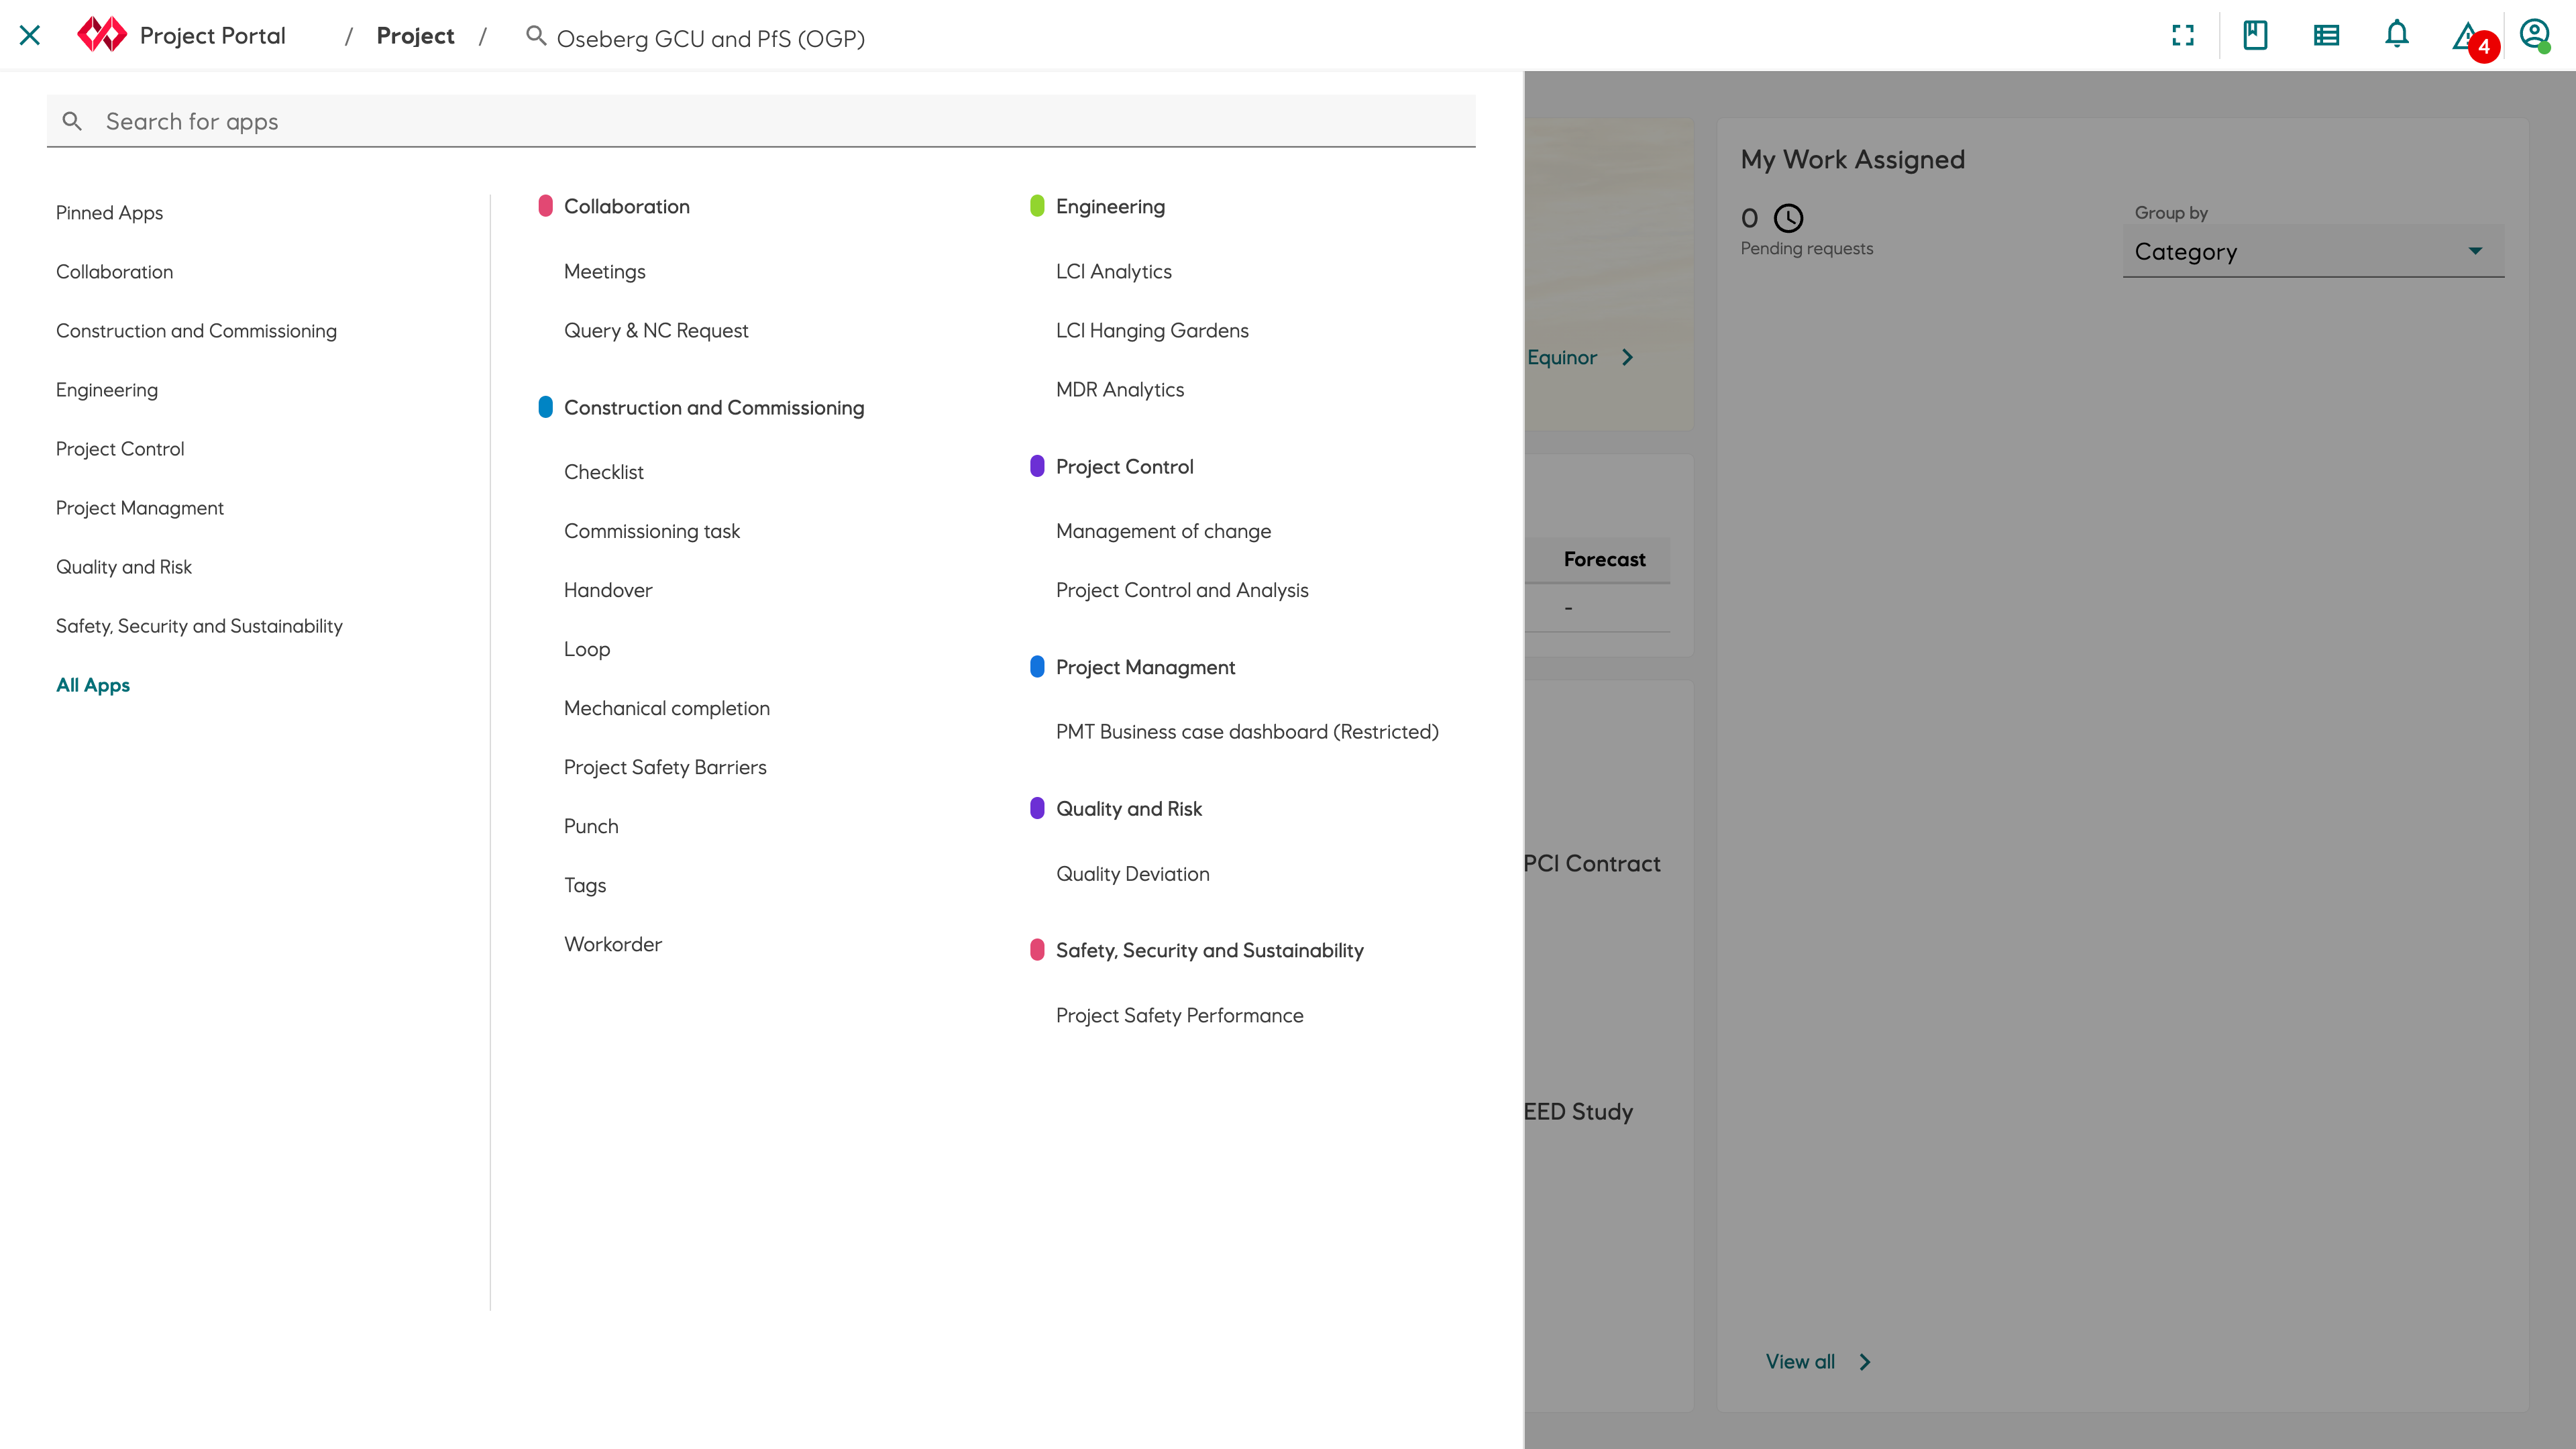Select Quality and Risk from sidebar menu
The width and height of the screenshot is (2576, 1449).
click(124, 566)
